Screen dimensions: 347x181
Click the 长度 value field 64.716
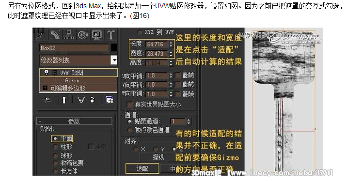point(157,44)
